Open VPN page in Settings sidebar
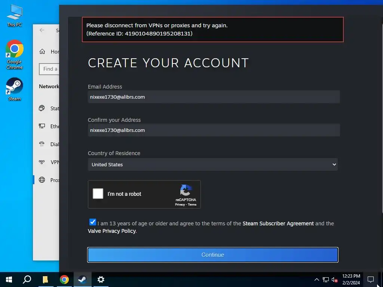Screen dimensions: 383x287 (49, 162)
